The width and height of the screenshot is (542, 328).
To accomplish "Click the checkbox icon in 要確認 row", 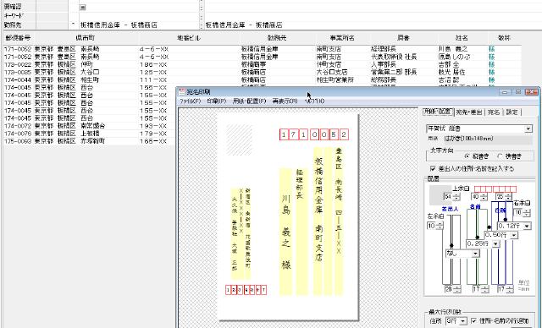I will coord(83,7).
